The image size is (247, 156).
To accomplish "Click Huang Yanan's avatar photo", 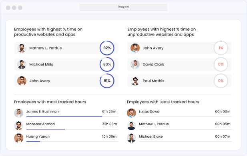I will click(x=19, y=138).
